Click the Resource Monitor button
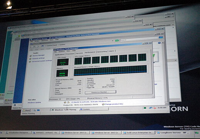This screenshot has width=200, height=139. pyautogui.click(x=100, y=92)
